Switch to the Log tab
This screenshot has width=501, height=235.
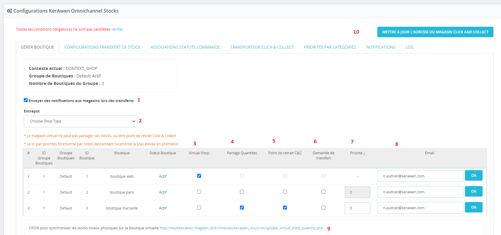pyautogui.click(x=409, y=47)
